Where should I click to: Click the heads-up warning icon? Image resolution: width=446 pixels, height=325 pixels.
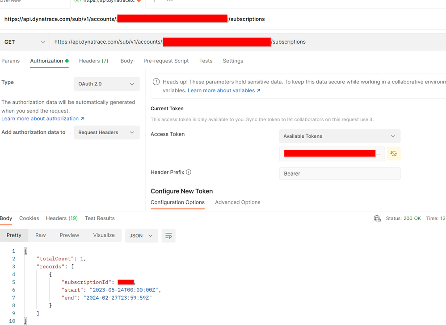[x=156, y=82]
